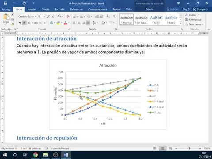Apply the Título 1 style

click(156, 19)
